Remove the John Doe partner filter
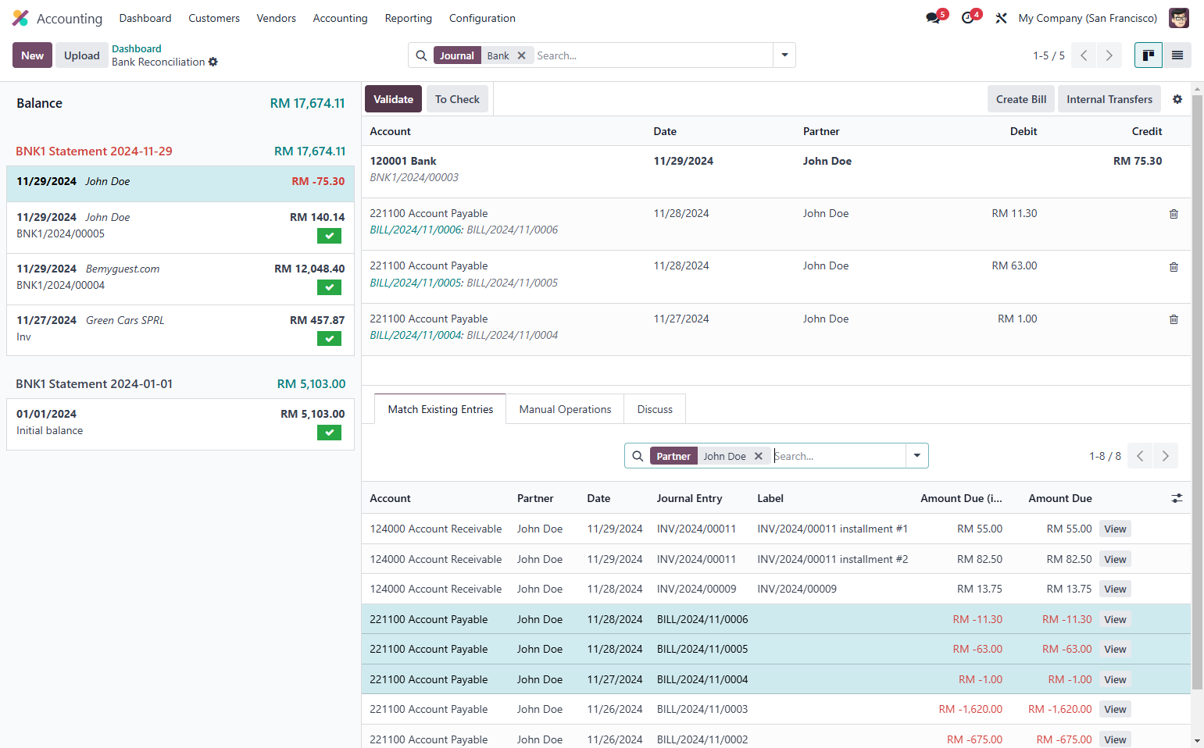The height and width of the screenshot is (748, 1204). tap(758, 456)
